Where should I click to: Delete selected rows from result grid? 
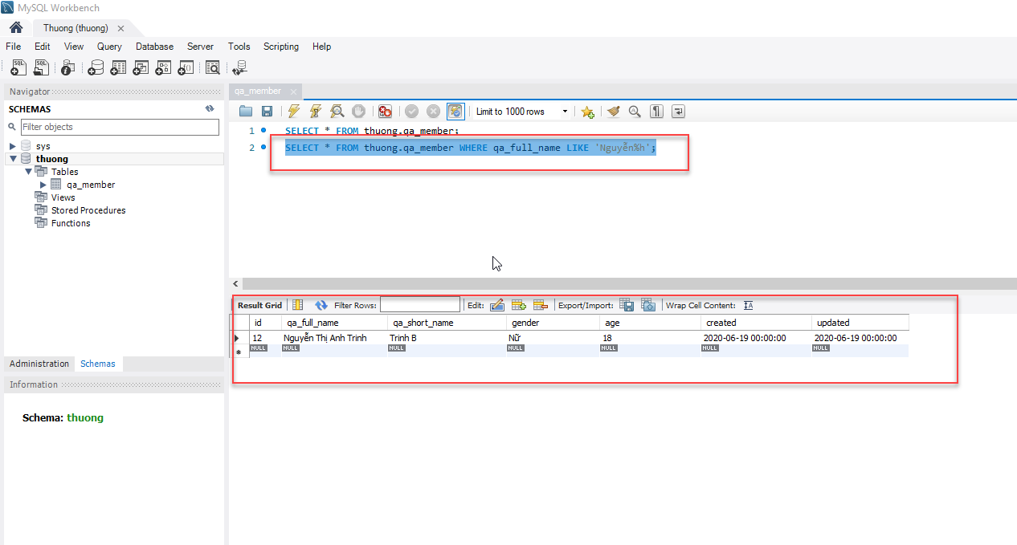(540, 305)
